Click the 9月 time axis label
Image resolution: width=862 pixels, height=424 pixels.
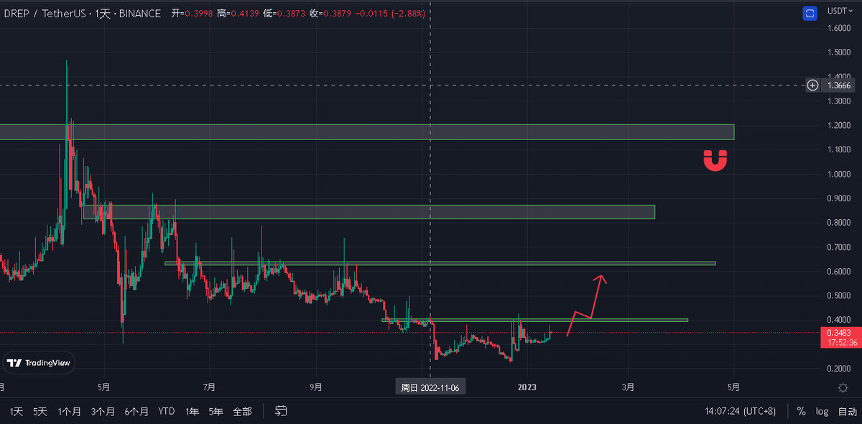click(x=315, y=387)
